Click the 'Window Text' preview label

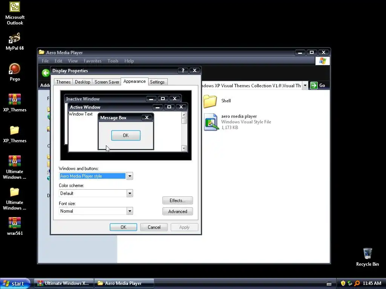coord(81,114)
